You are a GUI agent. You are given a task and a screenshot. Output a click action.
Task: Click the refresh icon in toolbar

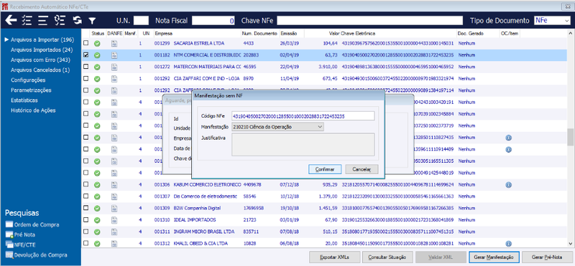pos(77,21)
